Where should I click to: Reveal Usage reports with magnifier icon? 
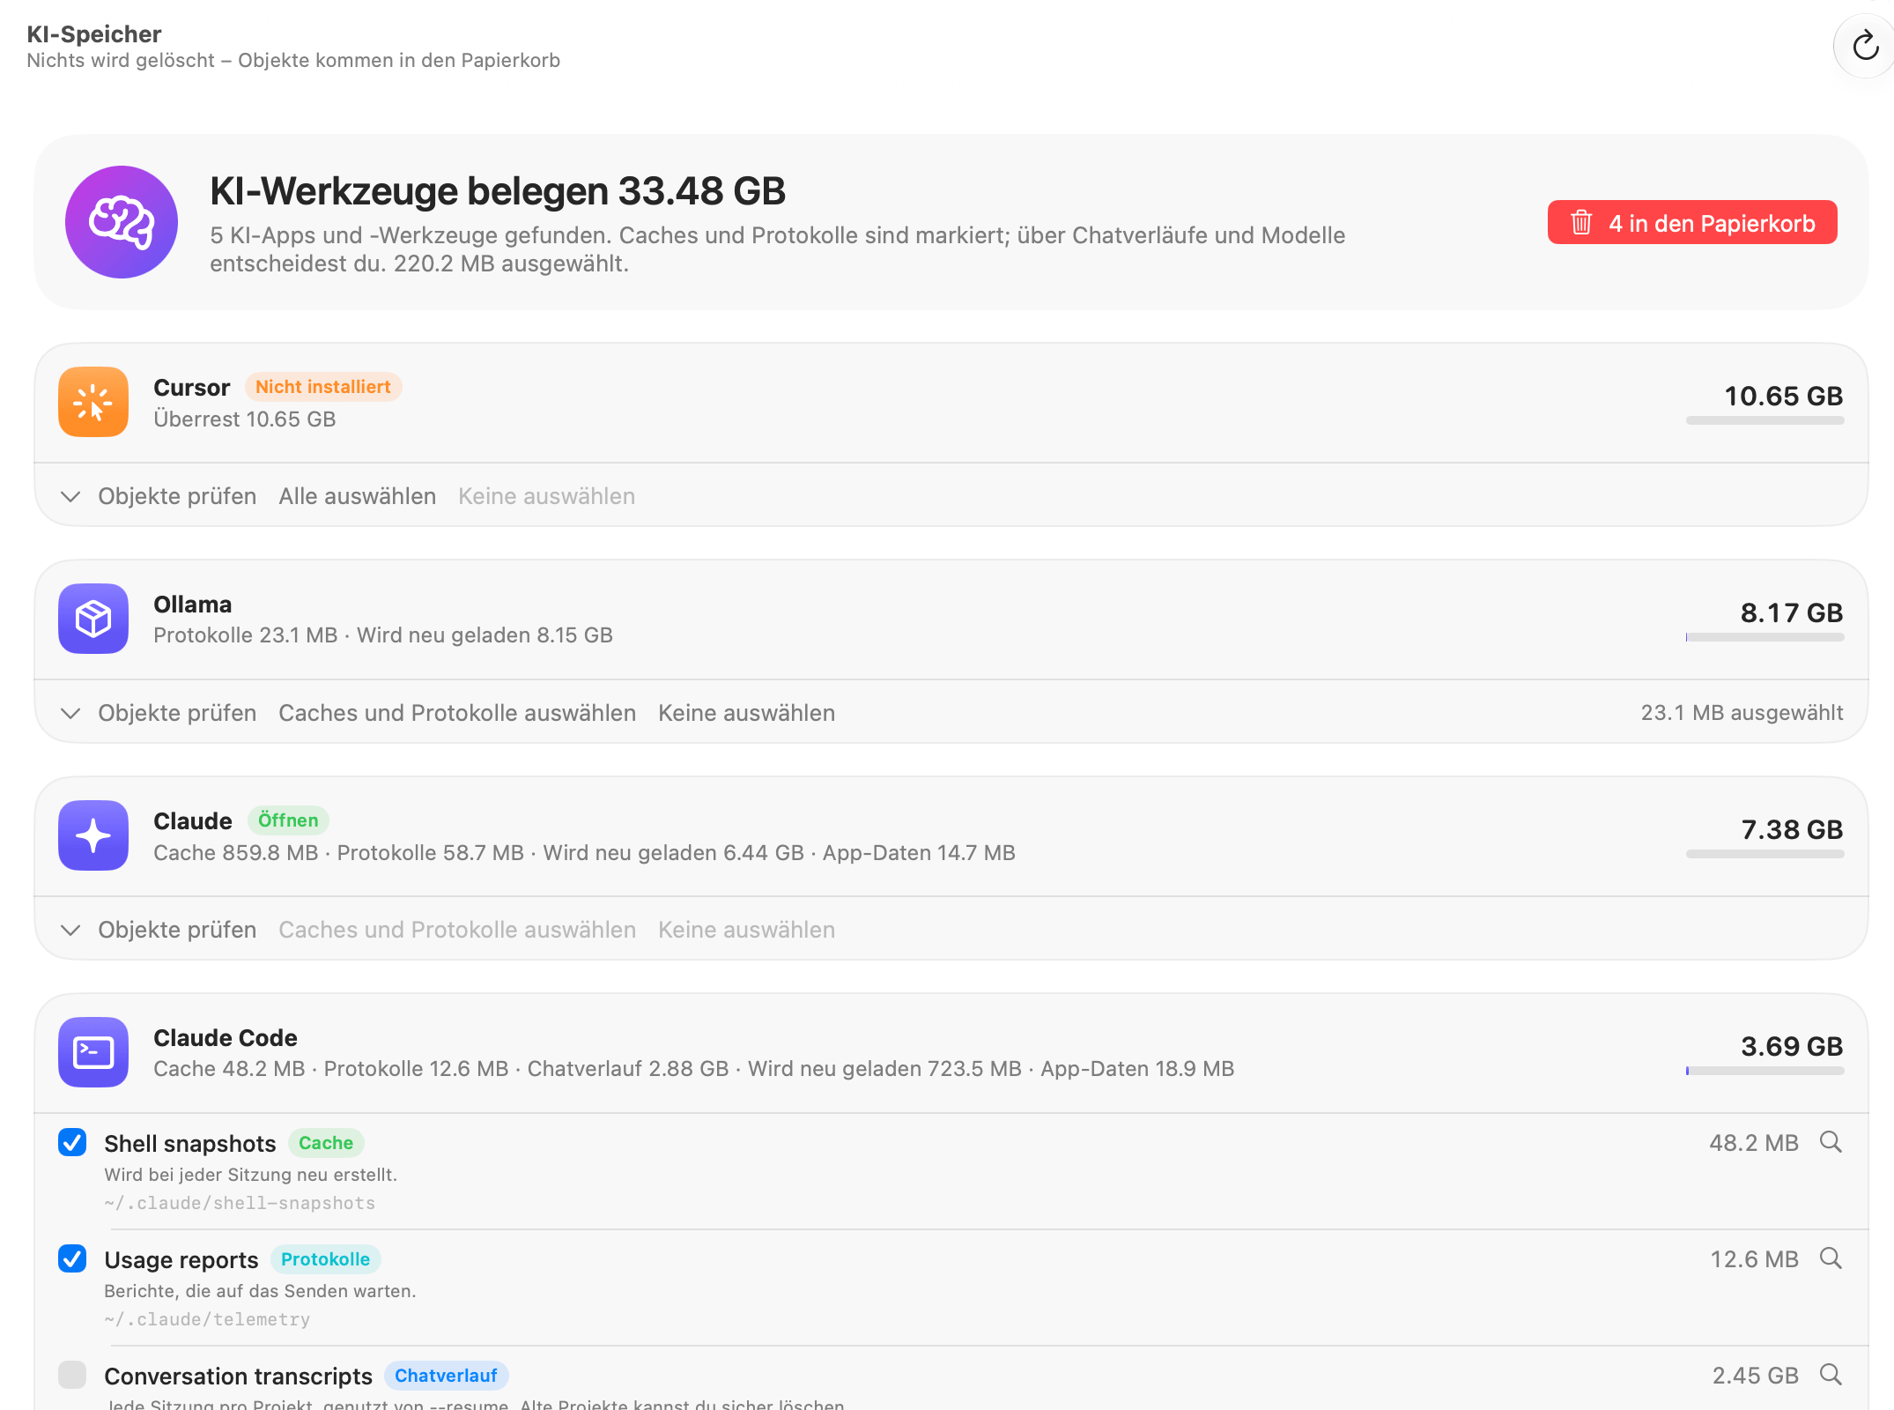(x=1831, y=1258)
